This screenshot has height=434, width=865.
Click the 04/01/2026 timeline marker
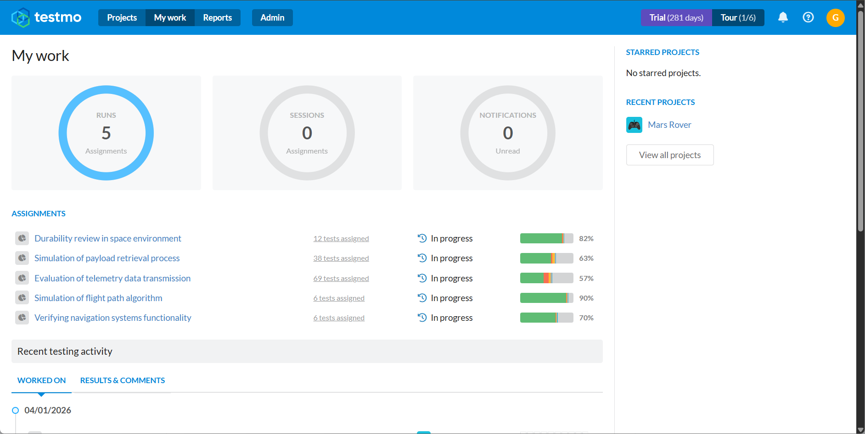[x=15, y=410]
